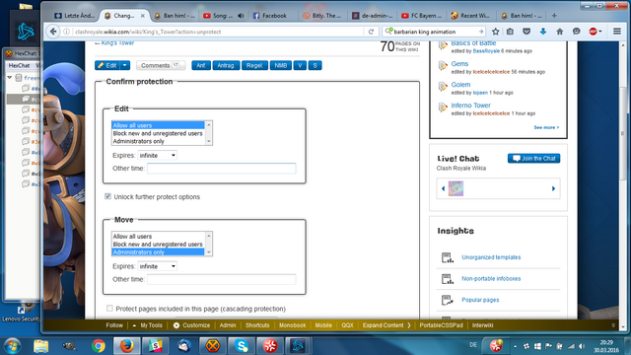Image resolution: width=631 pixels, height=355 pixels.
Task: Launch Skype from the taskbar
Action: coord(242,346)
